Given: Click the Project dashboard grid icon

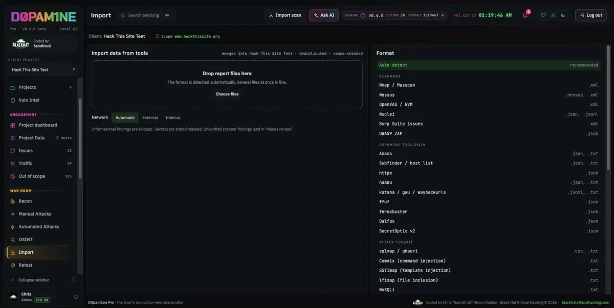Looking at the screenshot, I should click(13, 125).
